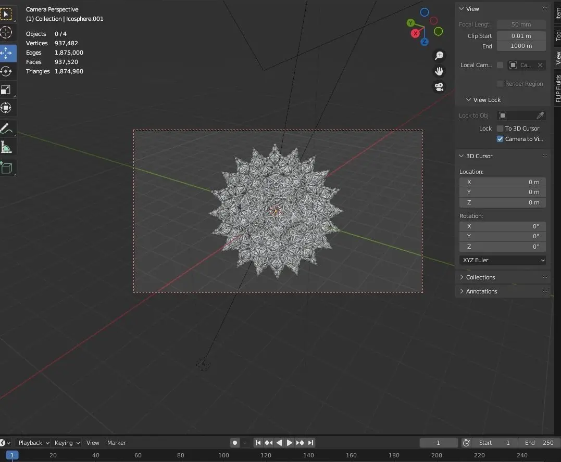Click the blue Z axis gizmo ball
Screen dimensions: 561x462
pyautogui.click(x=425, y=42)
